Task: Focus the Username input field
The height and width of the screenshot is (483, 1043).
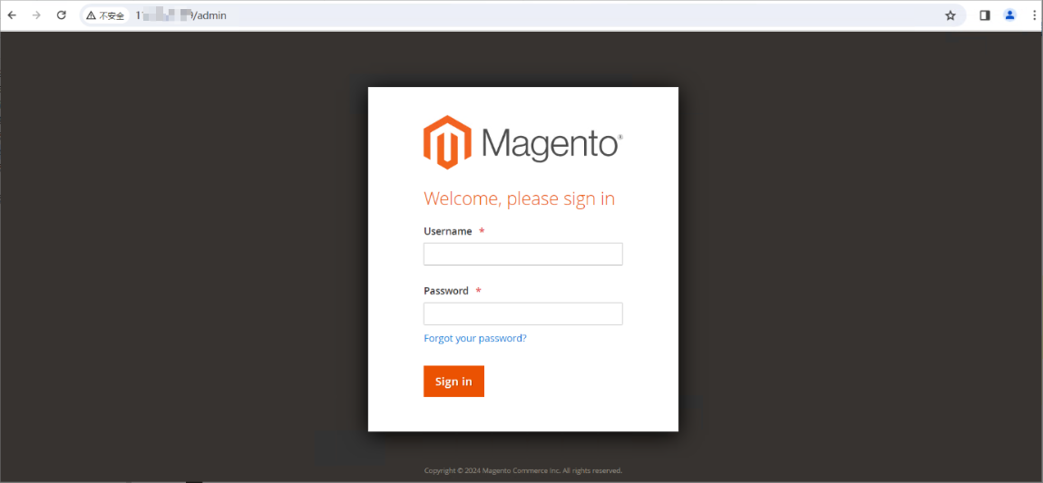Action: point(522,254)
